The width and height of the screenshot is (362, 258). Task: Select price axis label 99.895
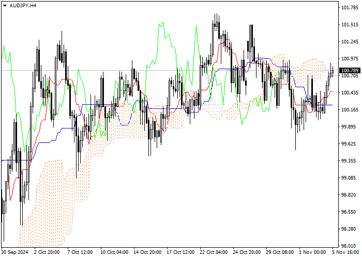[350, 127]
